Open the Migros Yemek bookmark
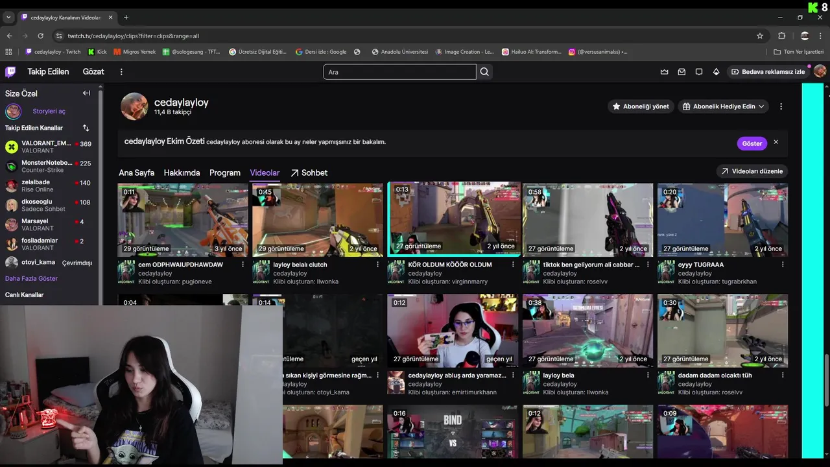Image resolution: width=830 pixels, height=467 pixels. point(135,52)
